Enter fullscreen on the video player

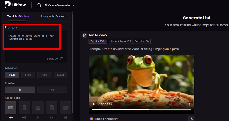pos(180,104)
